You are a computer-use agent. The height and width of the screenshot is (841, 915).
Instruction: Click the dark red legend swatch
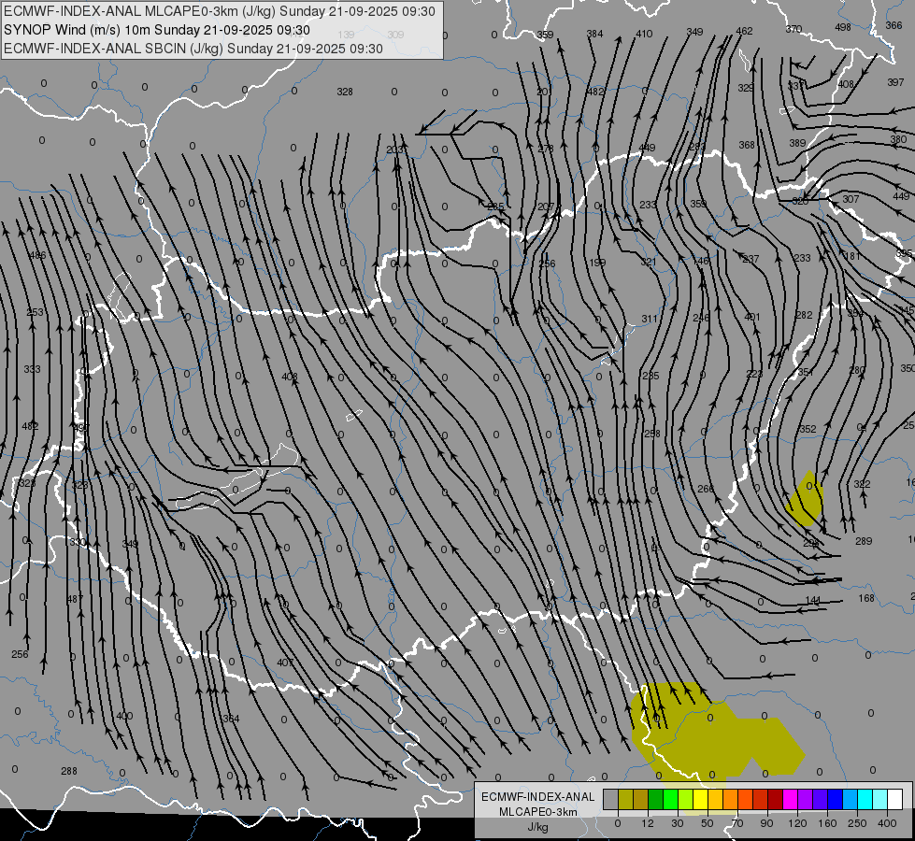[775, 799]
